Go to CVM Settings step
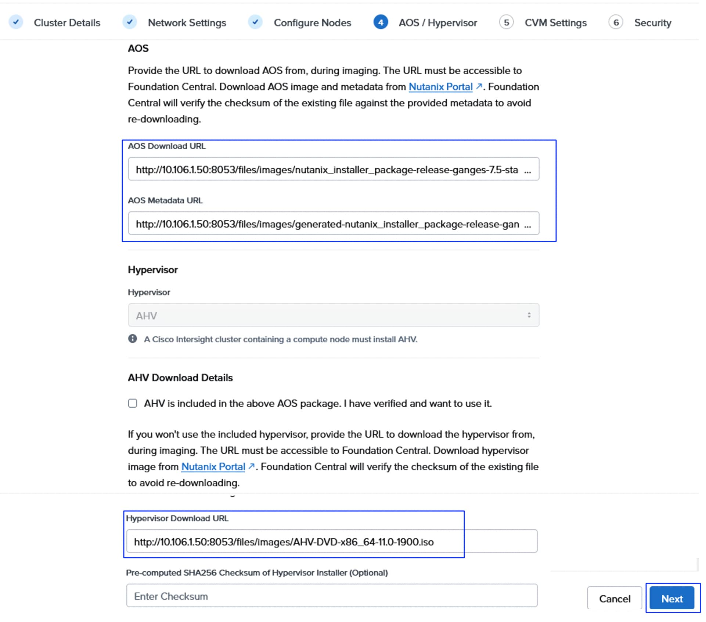706x622 pixels. tap(555, 23)
